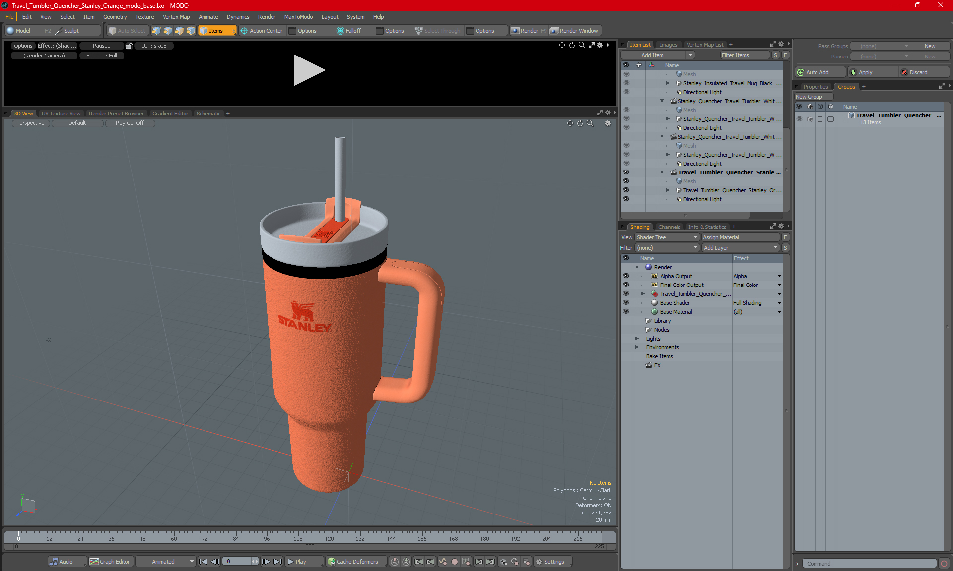
Task: Open the Geometry menu
Action: click(x=115, y=17)
